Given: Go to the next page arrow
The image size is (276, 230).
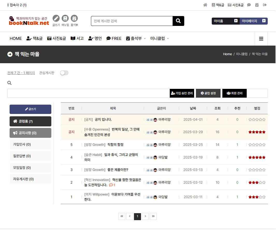Looking at the screenshot, I should tap(145, 216).
